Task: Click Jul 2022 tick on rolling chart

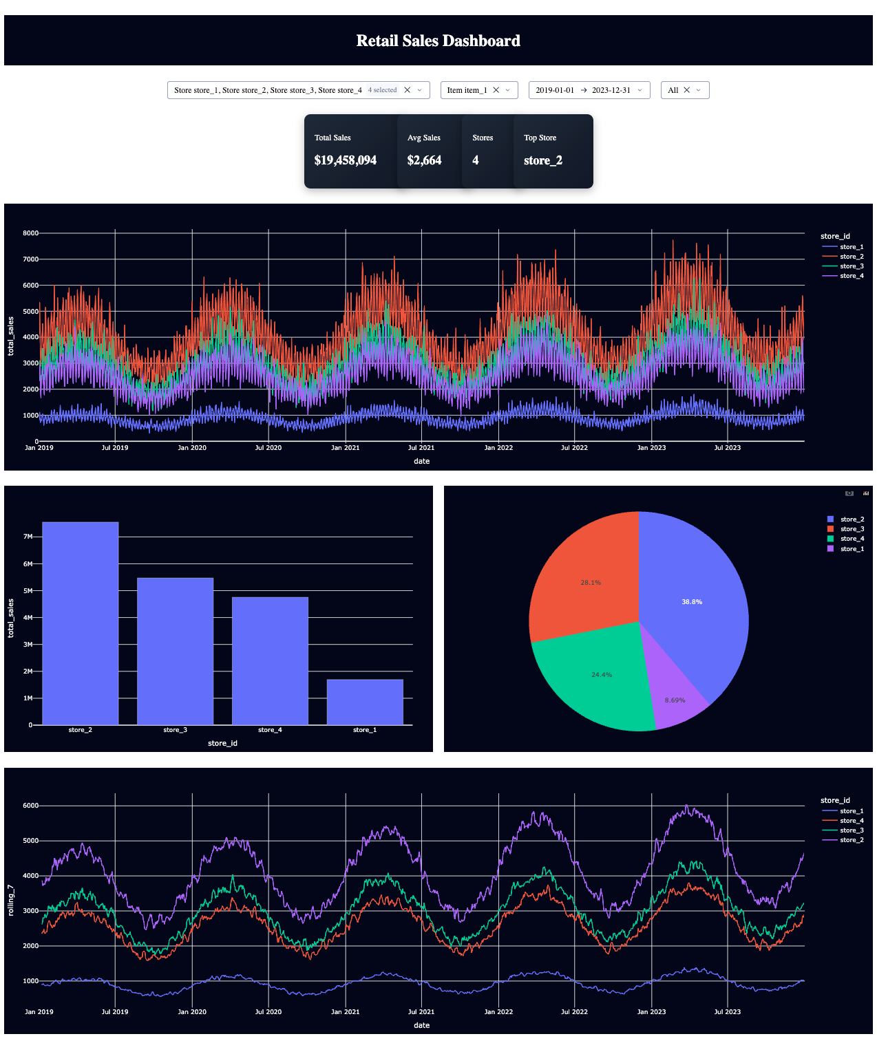Action: pos(574,1012)
